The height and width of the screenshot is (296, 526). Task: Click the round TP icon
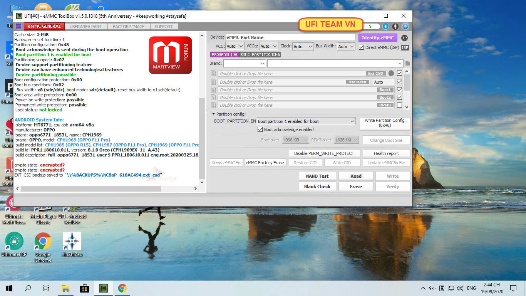click(404, 38)
